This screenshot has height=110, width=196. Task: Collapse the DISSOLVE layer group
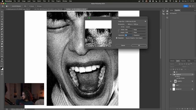pos(173,75)
